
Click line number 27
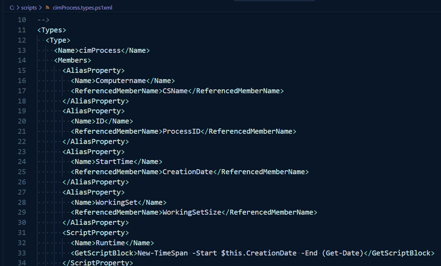[22, 192]
